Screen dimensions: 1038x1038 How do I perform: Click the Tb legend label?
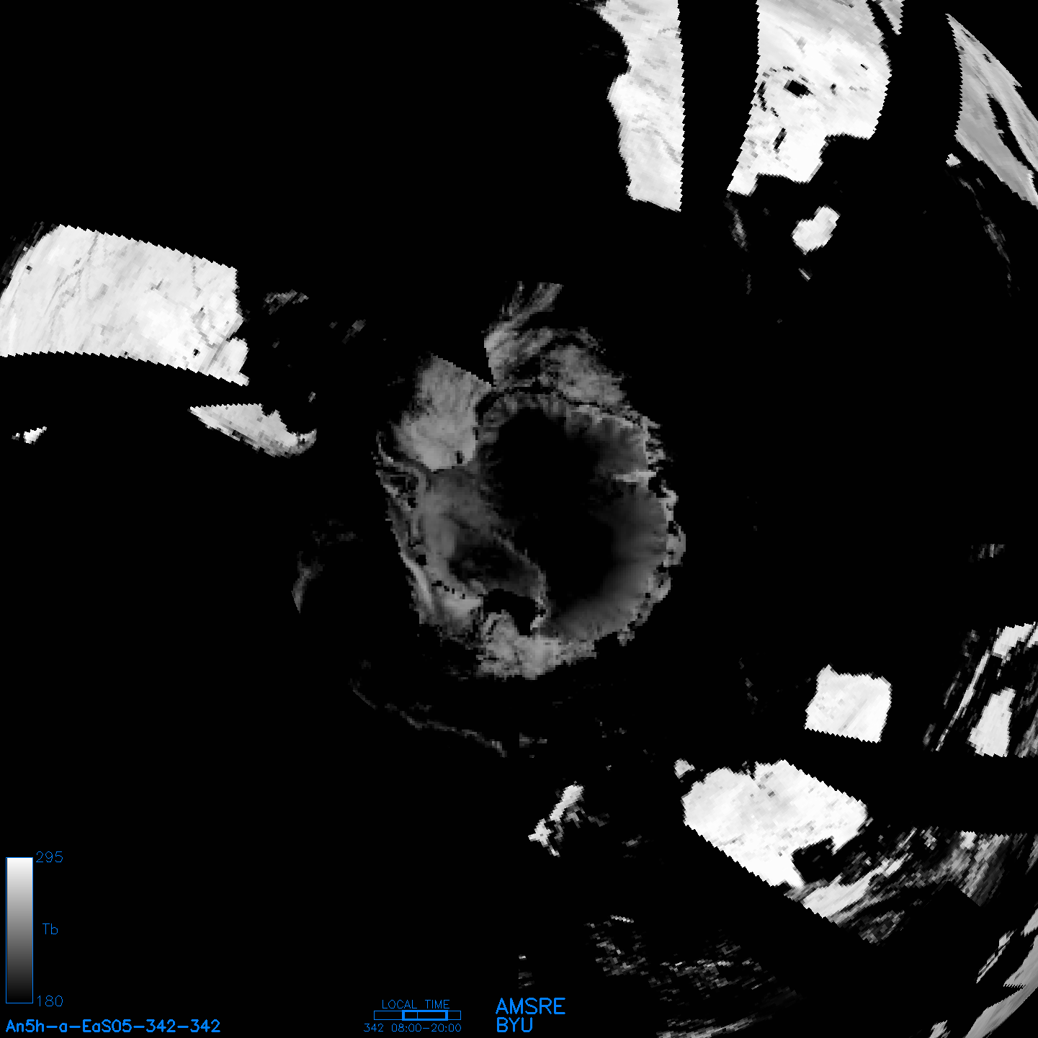point(50,929)
